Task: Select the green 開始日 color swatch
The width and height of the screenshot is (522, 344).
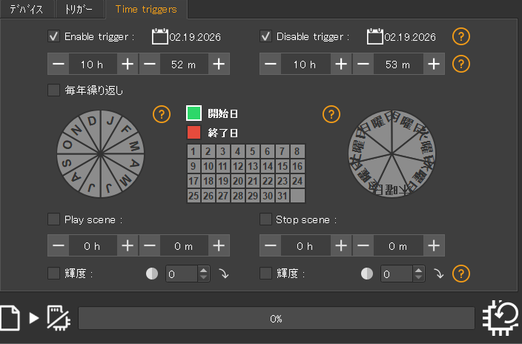Action: point(194,113)
